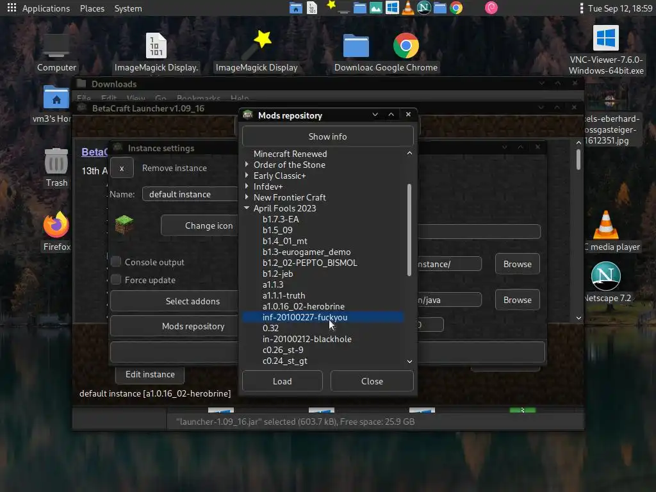Expand the Early Classic+ node

click(247, 176)
